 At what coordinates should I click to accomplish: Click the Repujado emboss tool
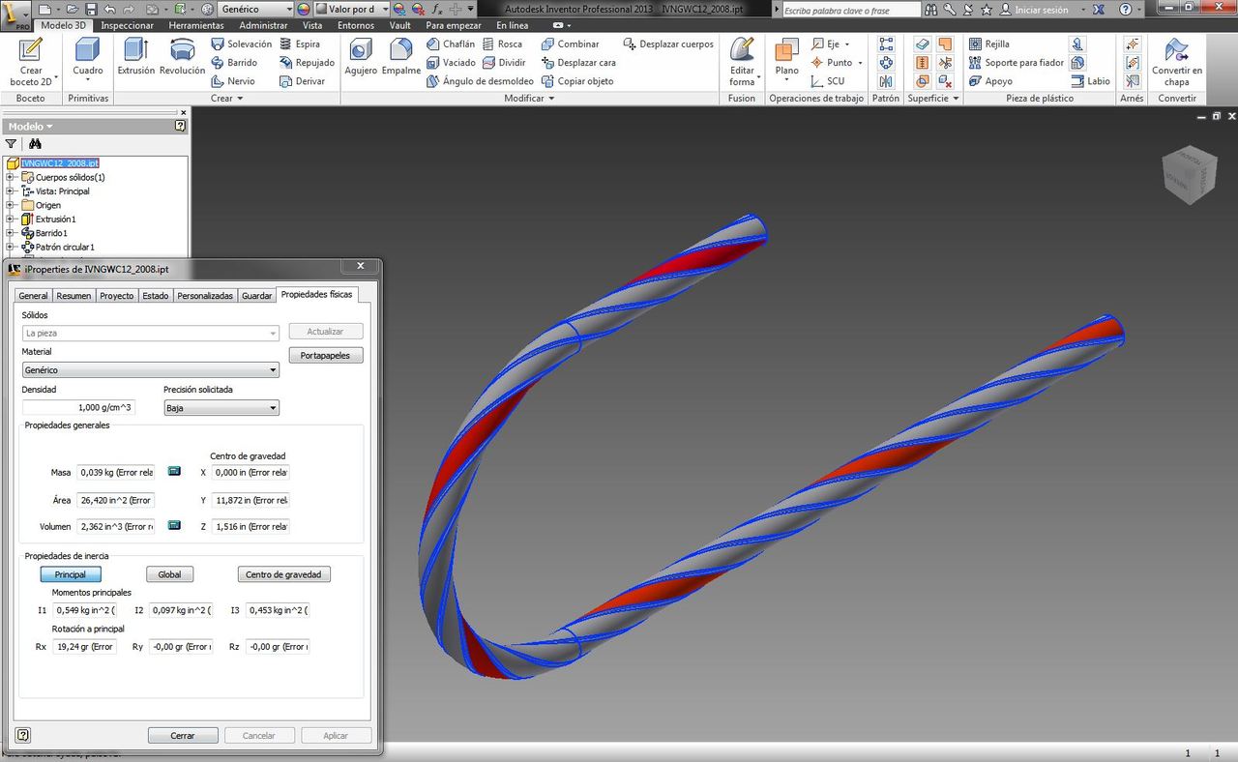click(307, 62)
